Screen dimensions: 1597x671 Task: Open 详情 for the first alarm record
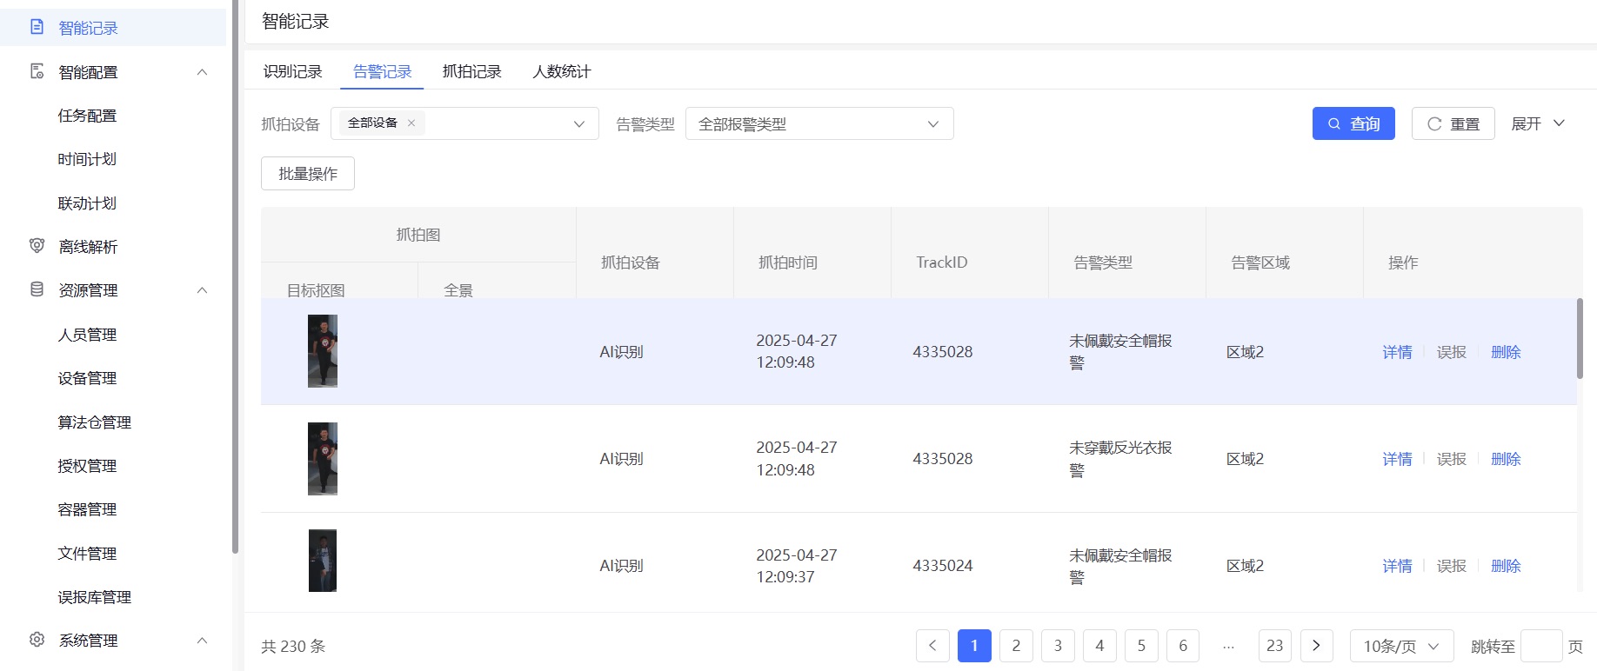[1397, 352]
